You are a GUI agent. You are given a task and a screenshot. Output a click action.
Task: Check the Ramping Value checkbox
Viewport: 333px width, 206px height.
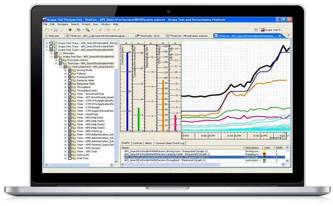(x=70, y=81)
